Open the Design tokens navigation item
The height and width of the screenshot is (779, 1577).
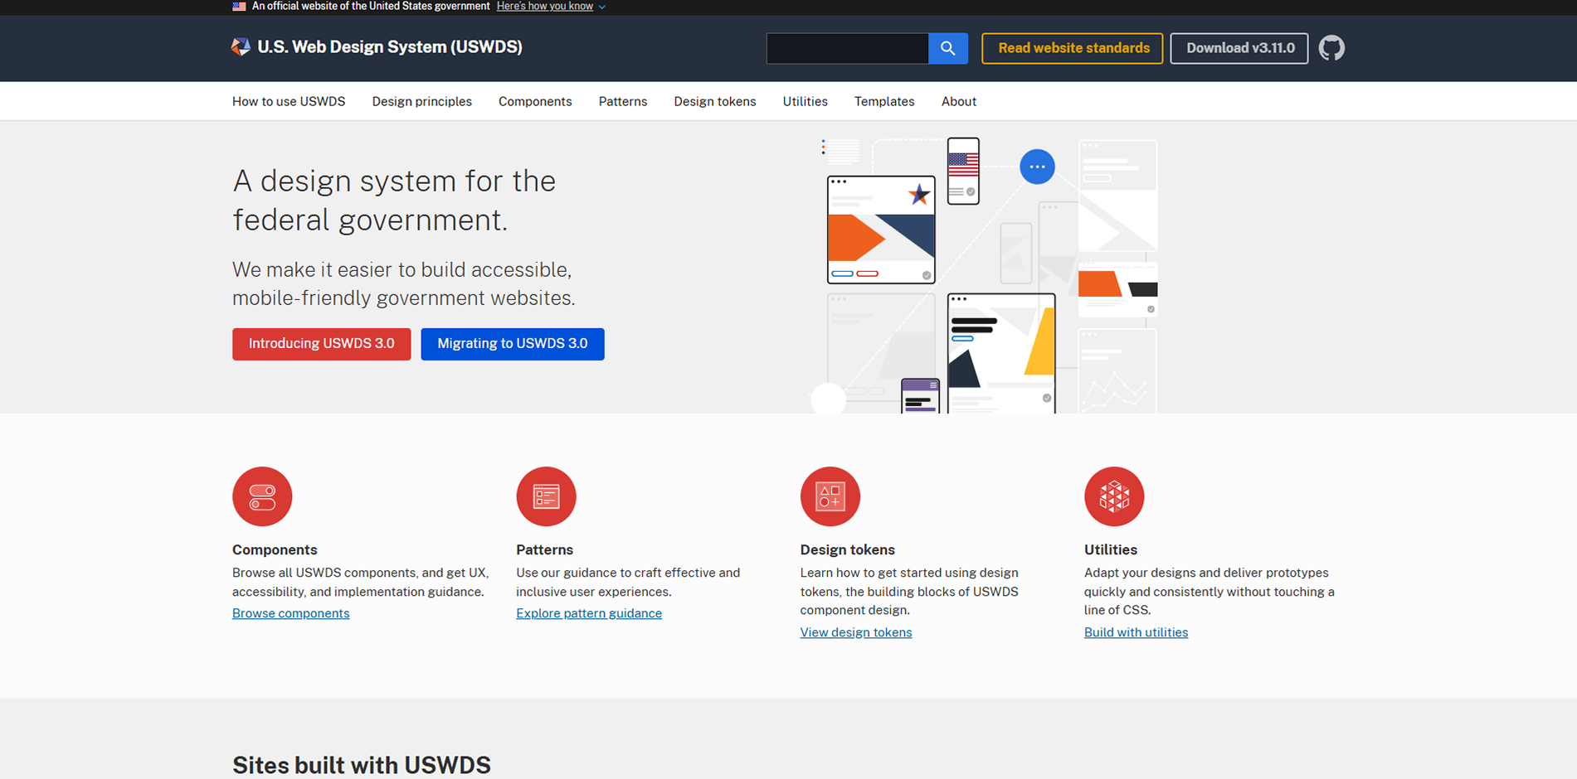[x=714, y=101]
